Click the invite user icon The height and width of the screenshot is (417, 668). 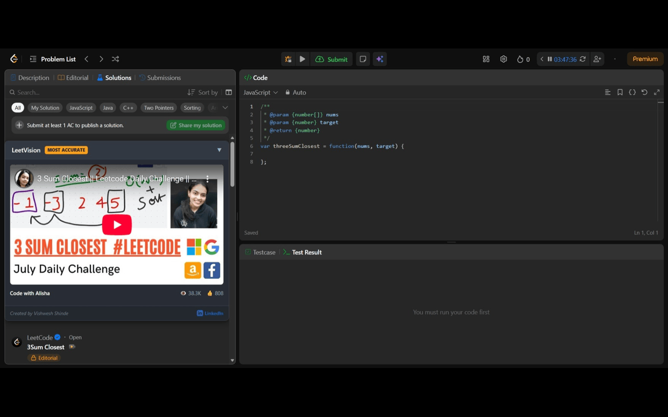pyautogui.click(x=598, y=59)
